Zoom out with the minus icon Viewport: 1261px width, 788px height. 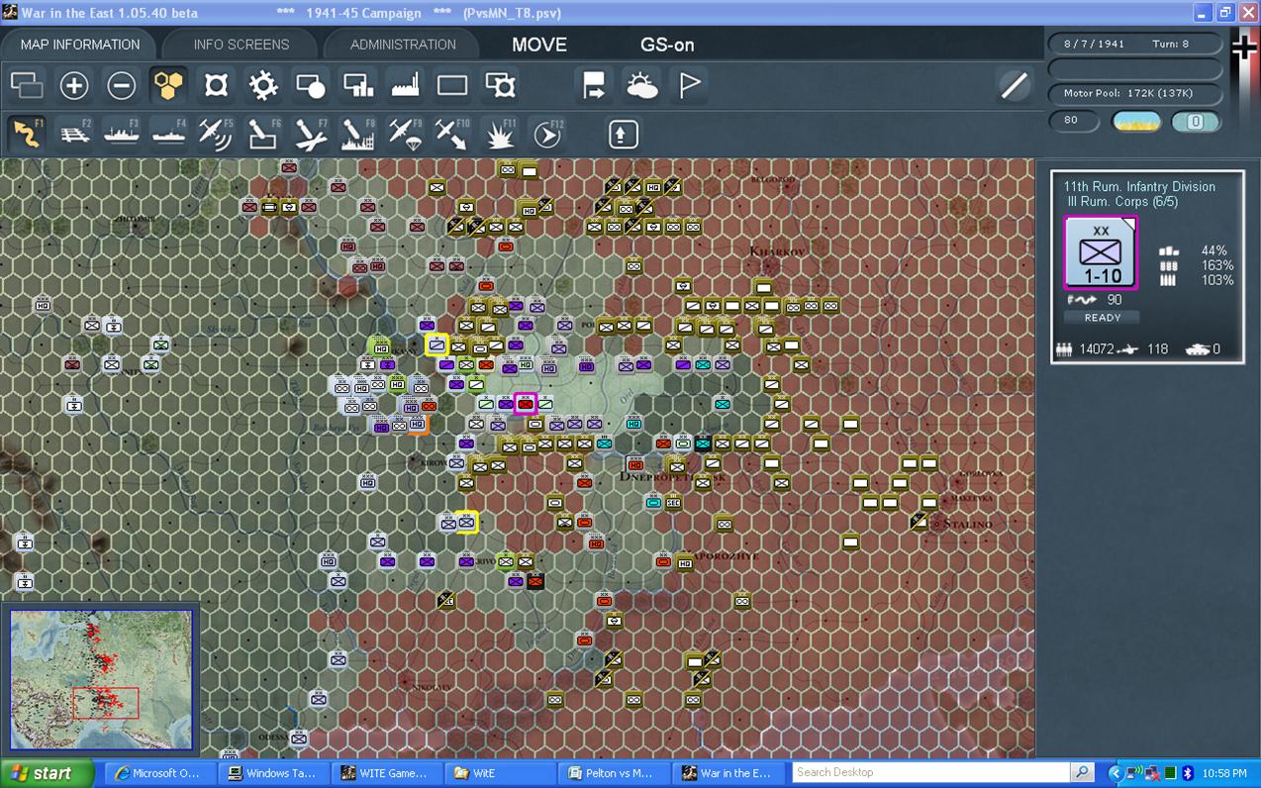(122, 85)
